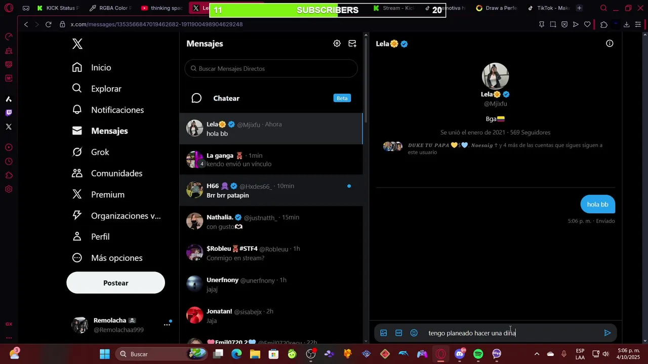The image size is (648, 364).
Task: Click the Postear button
Action: coord(116,283)
